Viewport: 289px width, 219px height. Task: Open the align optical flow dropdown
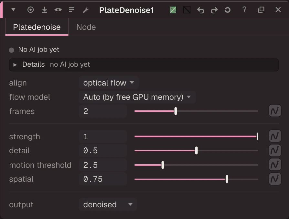point(109,83)
